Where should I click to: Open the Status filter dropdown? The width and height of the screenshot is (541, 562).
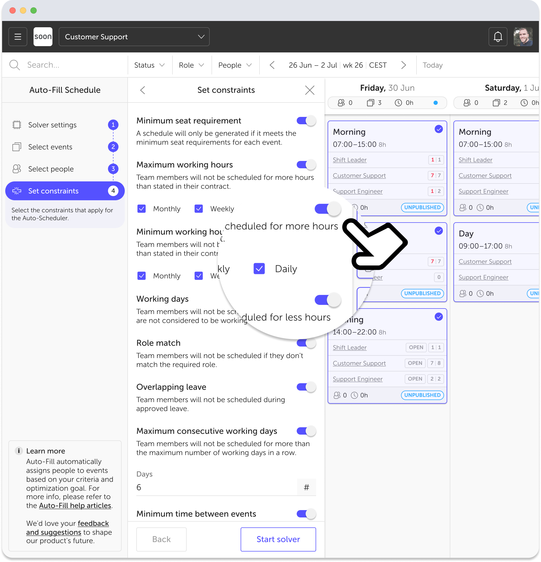pyautogui.click(x=149, y=65)
